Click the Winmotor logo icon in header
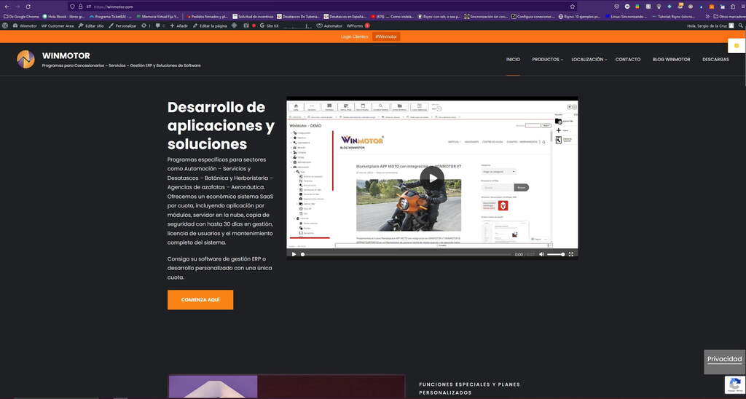746x399 pixels. click(x=25, y=59)
